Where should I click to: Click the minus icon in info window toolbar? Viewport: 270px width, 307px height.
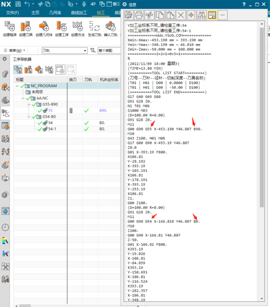pyautogui.click(x=222, y=15)
